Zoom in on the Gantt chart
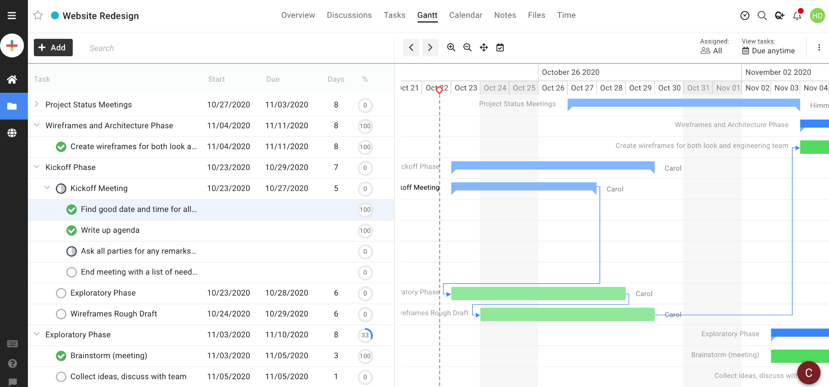 coord(451,48)
